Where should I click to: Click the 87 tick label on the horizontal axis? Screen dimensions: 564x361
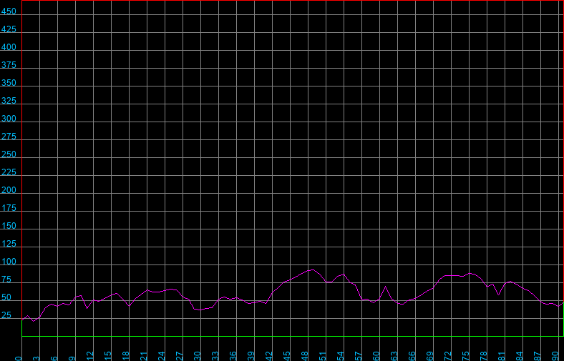click(538, 356)
